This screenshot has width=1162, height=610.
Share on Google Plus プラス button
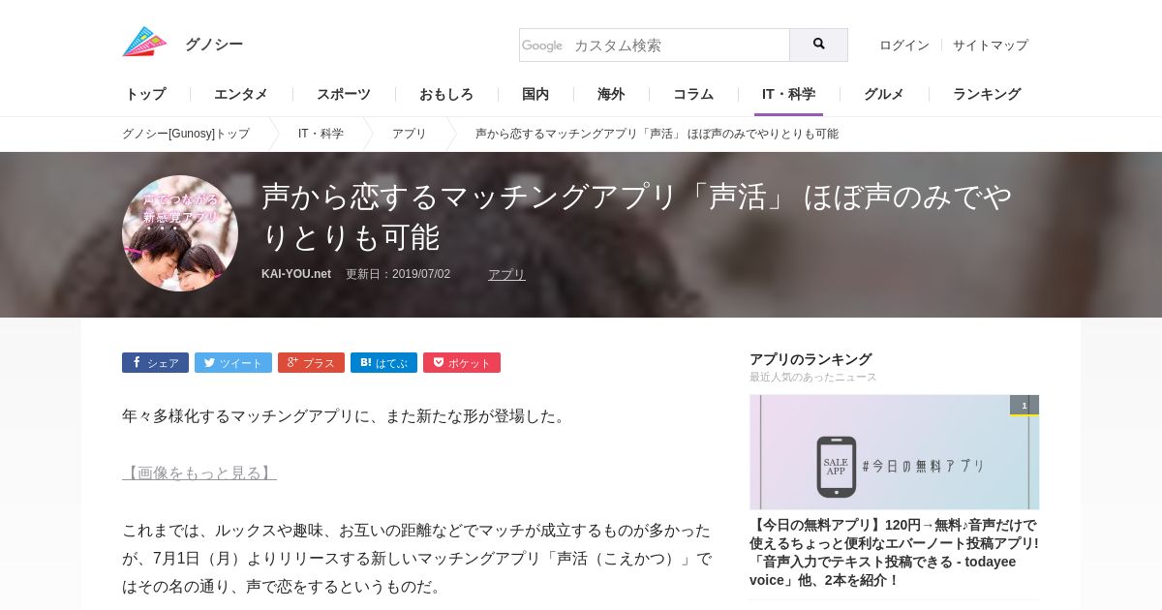(311, 363)
